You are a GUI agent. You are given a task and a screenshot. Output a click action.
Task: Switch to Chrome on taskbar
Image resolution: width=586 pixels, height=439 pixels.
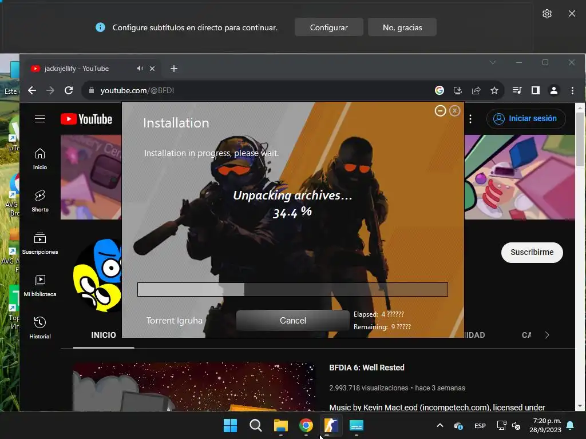[306, 425]
